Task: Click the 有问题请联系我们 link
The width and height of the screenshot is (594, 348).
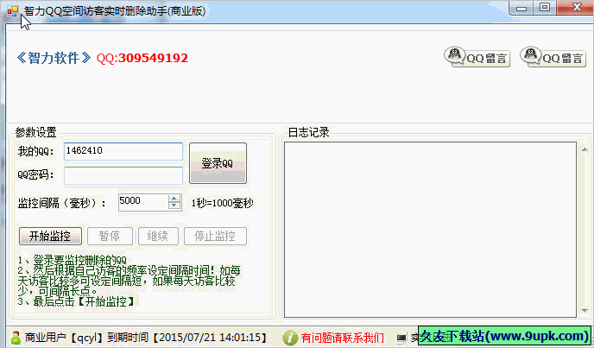Action: click(x=343, y=338)
